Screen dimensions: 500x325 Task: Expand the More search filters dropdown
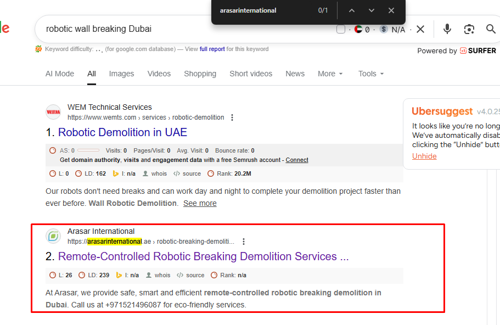click(330, 74)
